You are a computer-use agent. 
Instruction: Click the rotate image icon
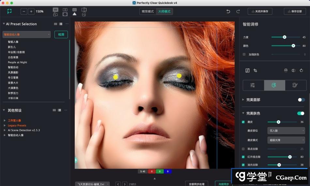(301, 71)
